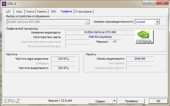This screenshot has width=170, height=106.
Task: Click the revision field A1
Action: (115, 41)
